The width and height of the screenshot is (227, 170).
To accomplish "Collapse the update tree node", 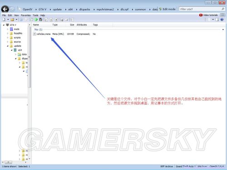I will 7,46.
